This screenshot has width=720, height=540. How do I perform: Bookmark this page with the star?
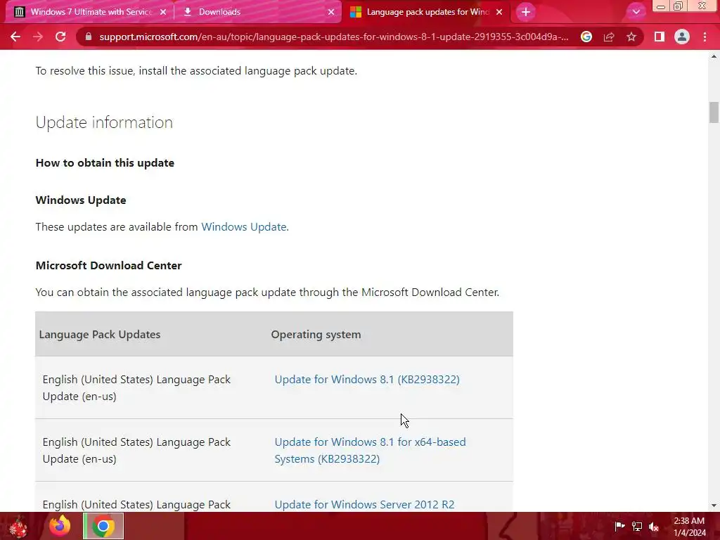631,37
